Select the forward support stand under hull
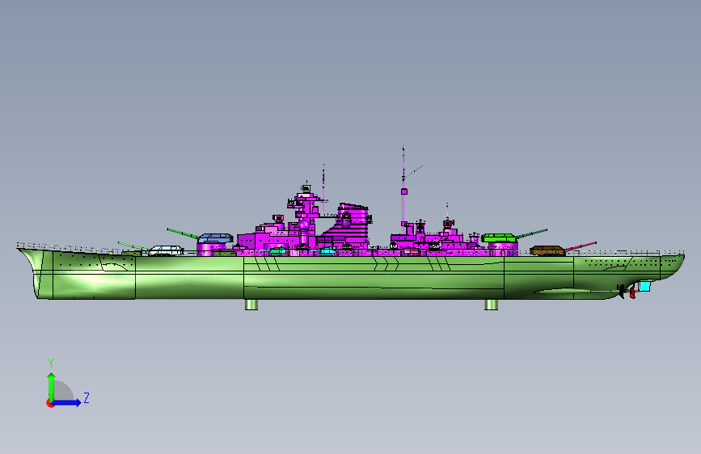Viewport: 701px width, 454px height. (251, 305)
